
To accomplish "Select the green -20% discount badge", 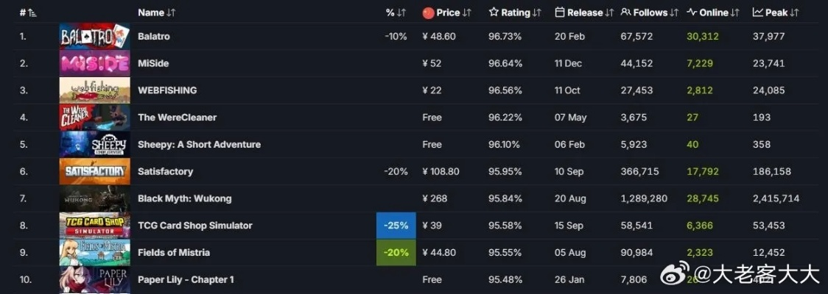I will pos(396,253).
